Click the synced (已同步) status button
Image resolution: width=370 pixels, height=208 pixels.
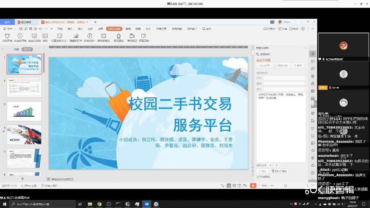(269, 29)
